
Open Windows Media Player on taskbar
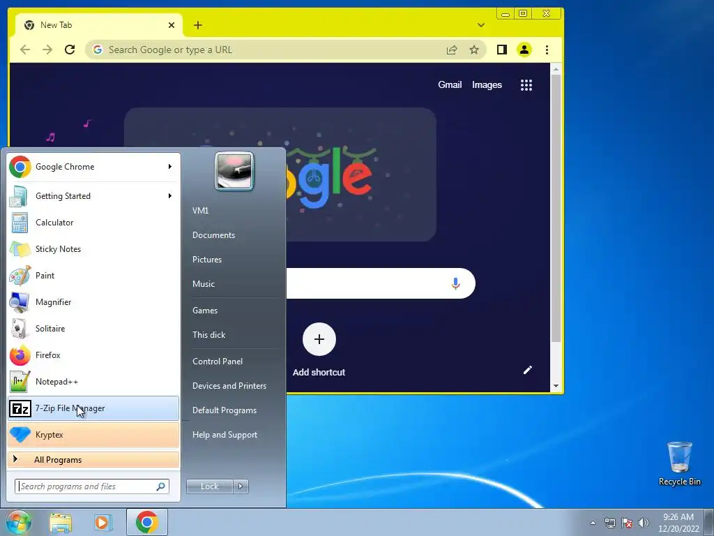pos(103,522)
